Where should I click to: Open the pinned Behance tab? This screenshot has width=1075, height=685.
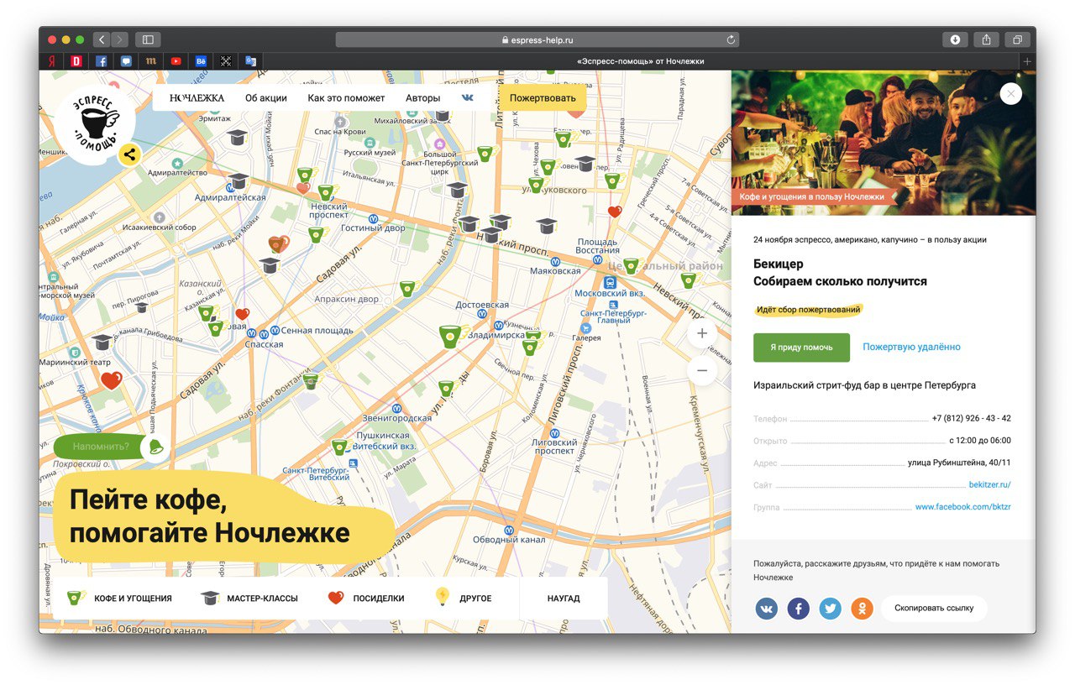point(201,61)
